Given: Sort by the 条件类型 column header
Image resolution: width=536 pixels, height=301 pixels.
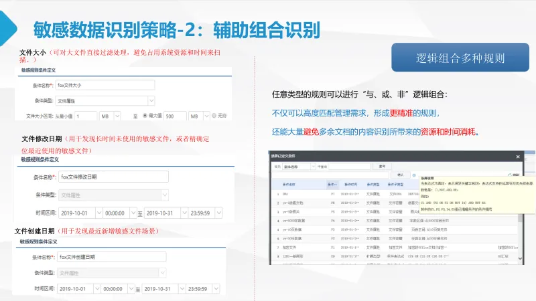Looking at the screenshot, I should (373, 185).
